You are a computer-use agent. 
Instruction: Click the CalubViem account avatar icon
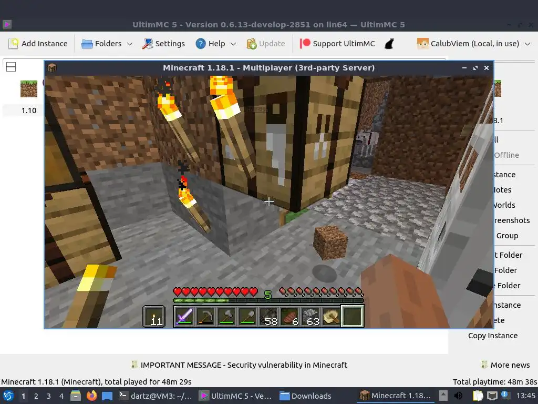[x=423, y=44]
